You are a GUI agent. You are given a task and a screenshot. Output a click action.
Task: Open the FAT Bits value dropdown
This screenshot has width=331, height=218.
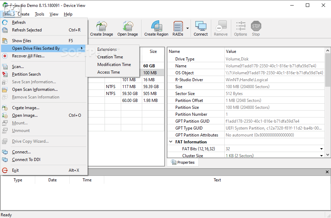coord(321,149)
